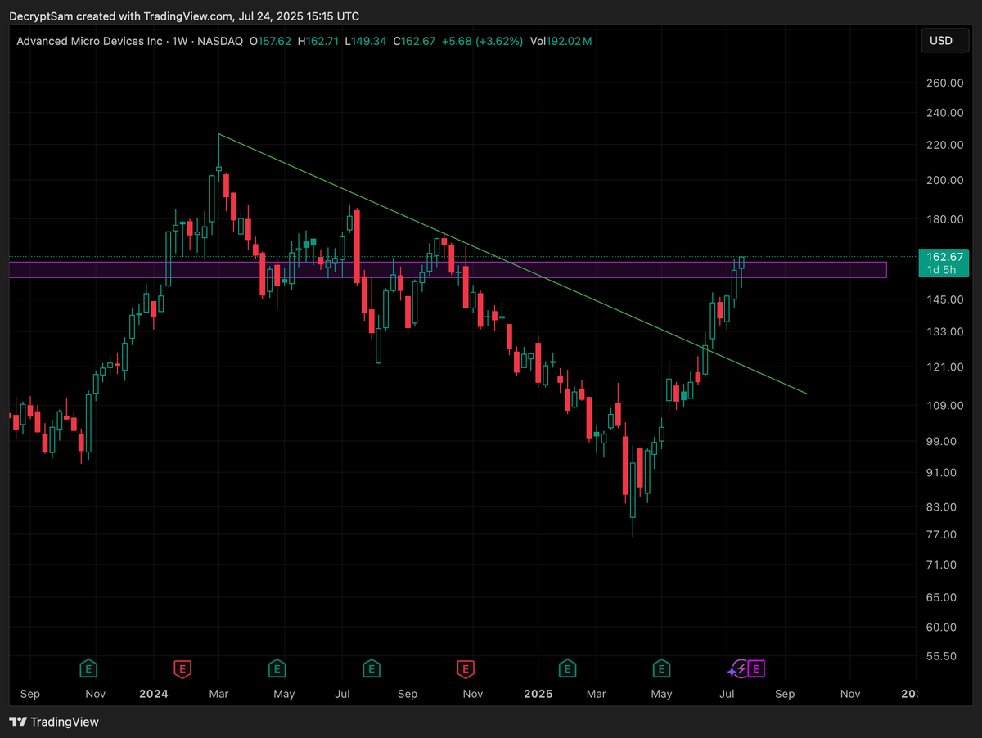Click the 83.00 price axis label

point(942,506)
